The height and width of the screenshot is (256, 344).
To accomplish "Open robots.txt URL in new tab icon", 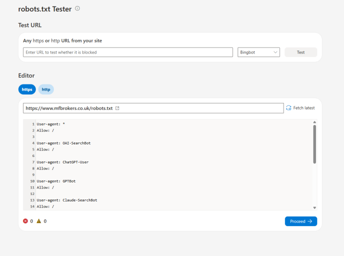I will [x=117, y=108].
